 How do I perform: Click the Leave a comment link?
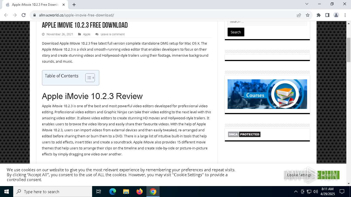[x=112, y=34]
